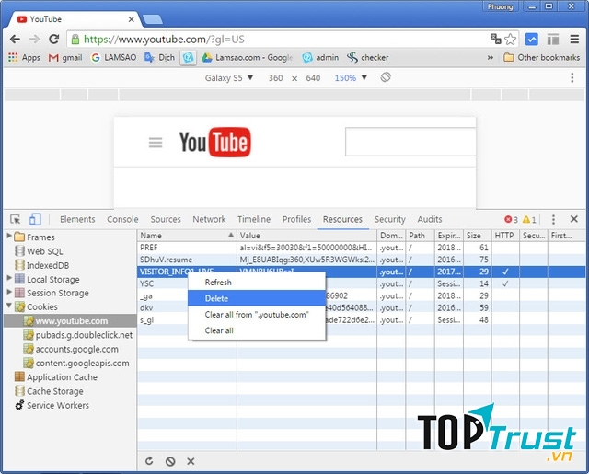Screen dimensions: 589x474
Task: Select accounts.google.com cookies
Action: (76, 350)
